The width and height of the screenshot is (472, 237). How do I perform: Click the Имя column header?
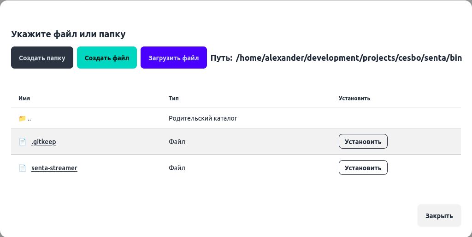(x=24, y=98)
